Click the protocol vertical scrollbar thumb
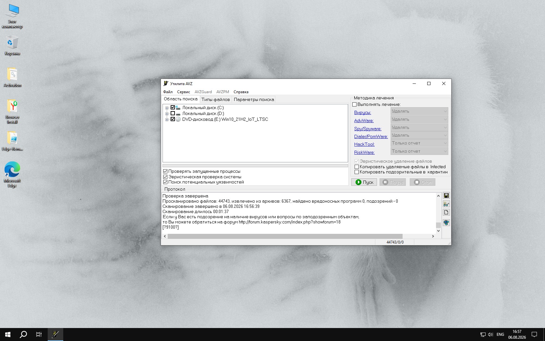This screenshot has height=341, width=545. click(x=438, y=225)
